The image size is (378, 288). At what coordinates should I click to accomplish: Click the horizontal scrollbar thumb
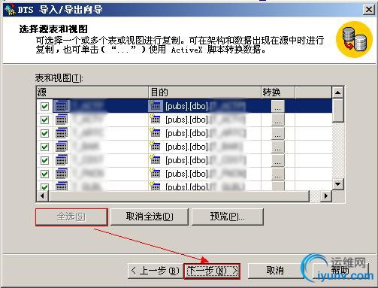tap(179, 196)
